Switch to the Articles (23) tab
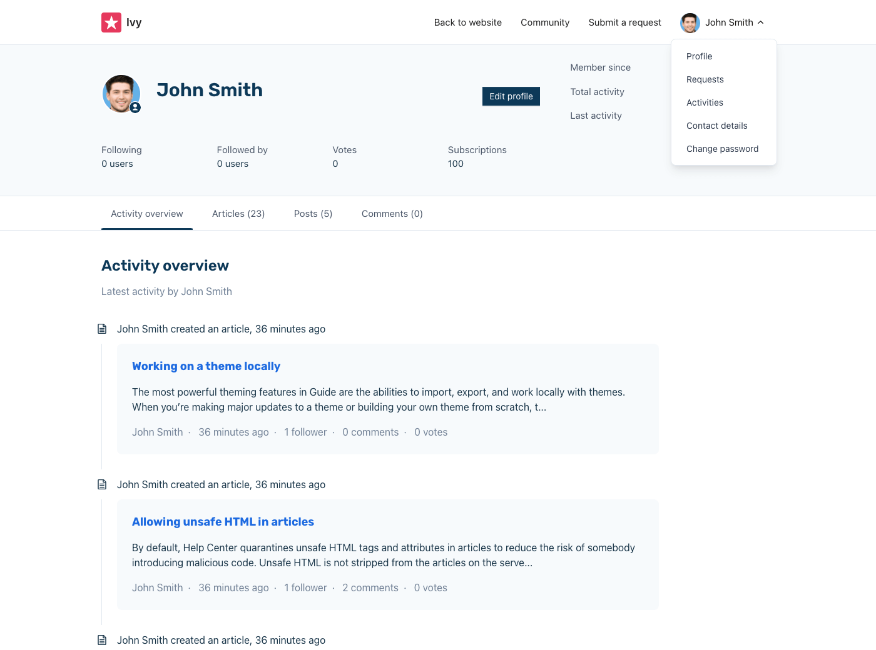The image size is (876, 650). tap(238, 214)
